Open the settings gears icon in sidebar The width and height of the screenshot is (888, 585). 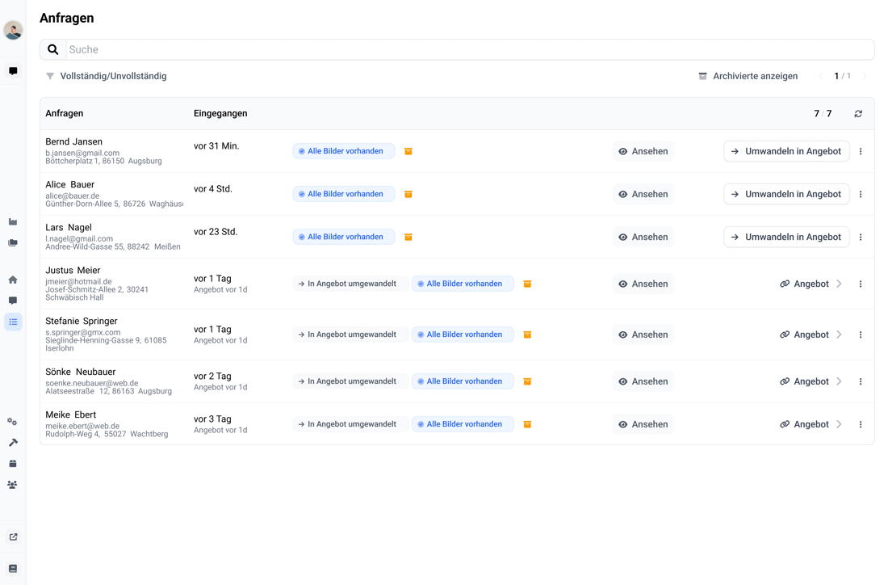pos(13,422)
